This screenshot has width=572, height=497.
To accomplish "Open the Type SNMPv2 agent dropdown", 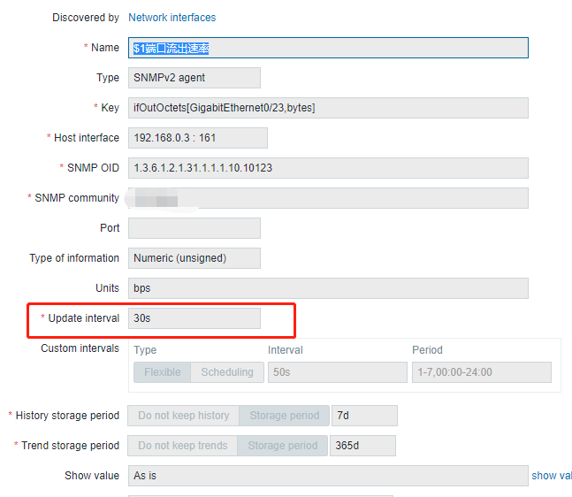I will [194, 78].
